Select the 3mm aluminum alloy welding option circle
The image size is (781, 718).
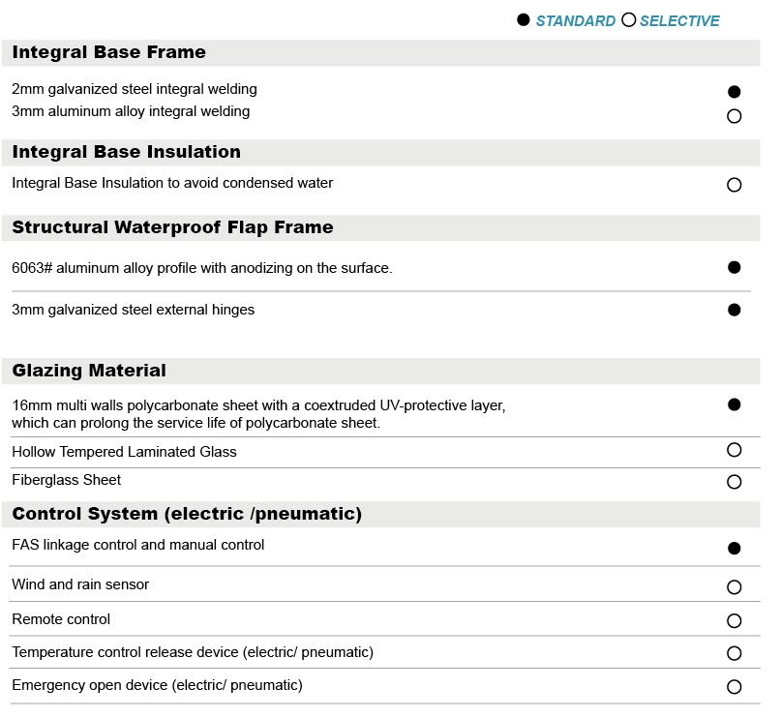click(734, 116)
